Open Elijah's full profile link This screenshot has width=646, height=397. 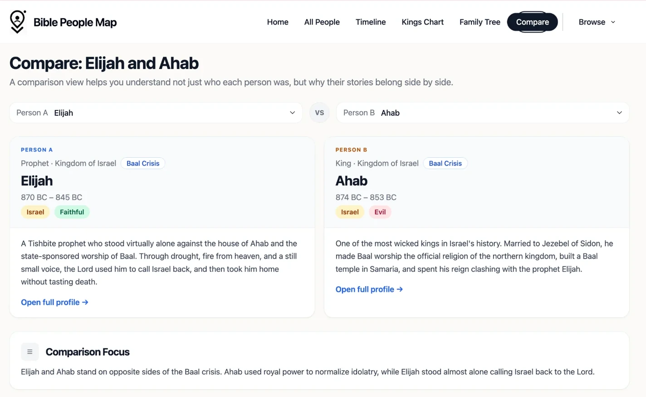(x=54, y=302)
